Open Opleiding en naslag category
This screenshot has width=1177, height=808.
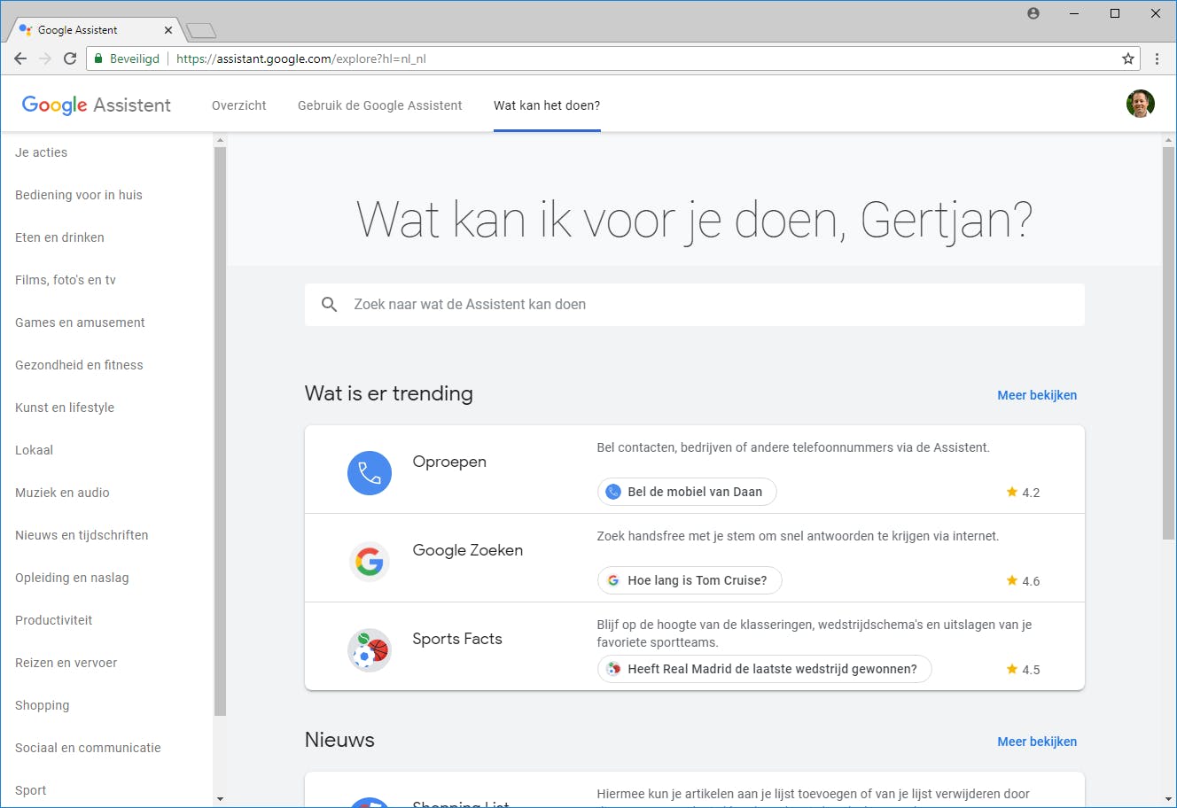pyautogui.click(x=73, y=578)
